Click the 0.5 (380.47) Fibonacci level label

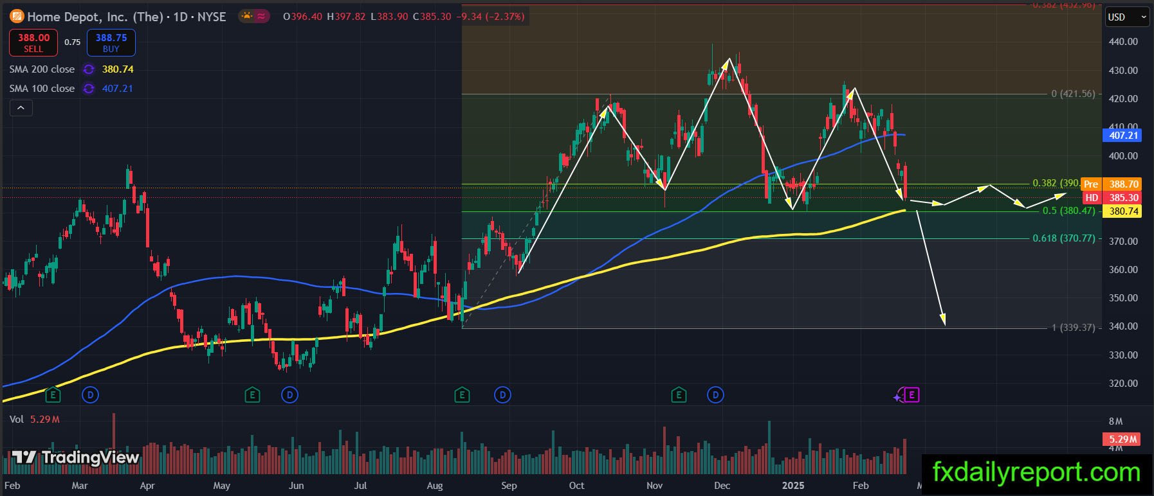click(1068, 211)
